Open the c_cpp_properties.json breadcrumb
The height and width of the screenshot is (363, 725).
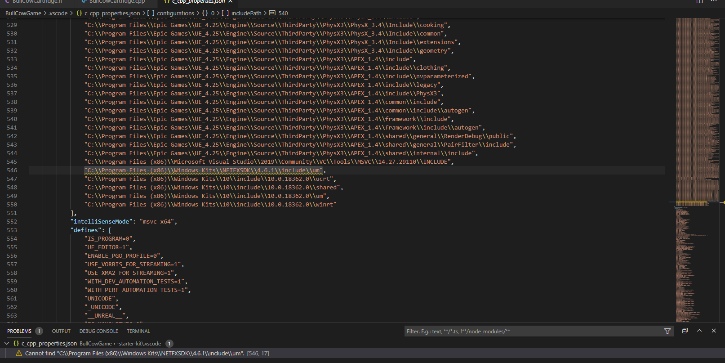click(x=112, y=13)
